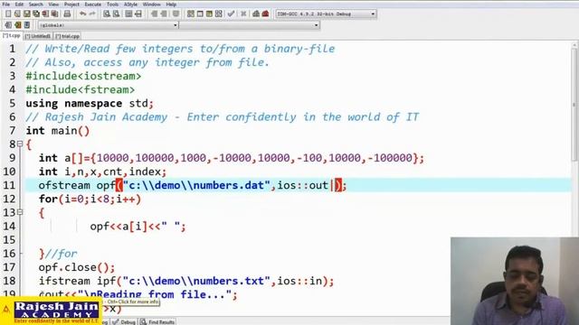This screenshot has height=325, width=579.
Task: Click the Goto bookmarks toolbar icon
Action: click(x=27, y=25)
